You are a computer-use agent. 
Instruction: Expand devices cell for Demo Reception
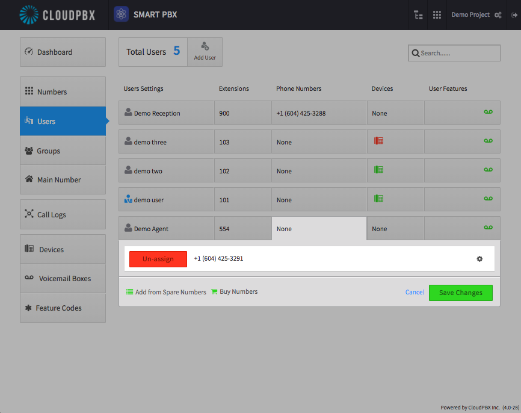click(395, 113)
